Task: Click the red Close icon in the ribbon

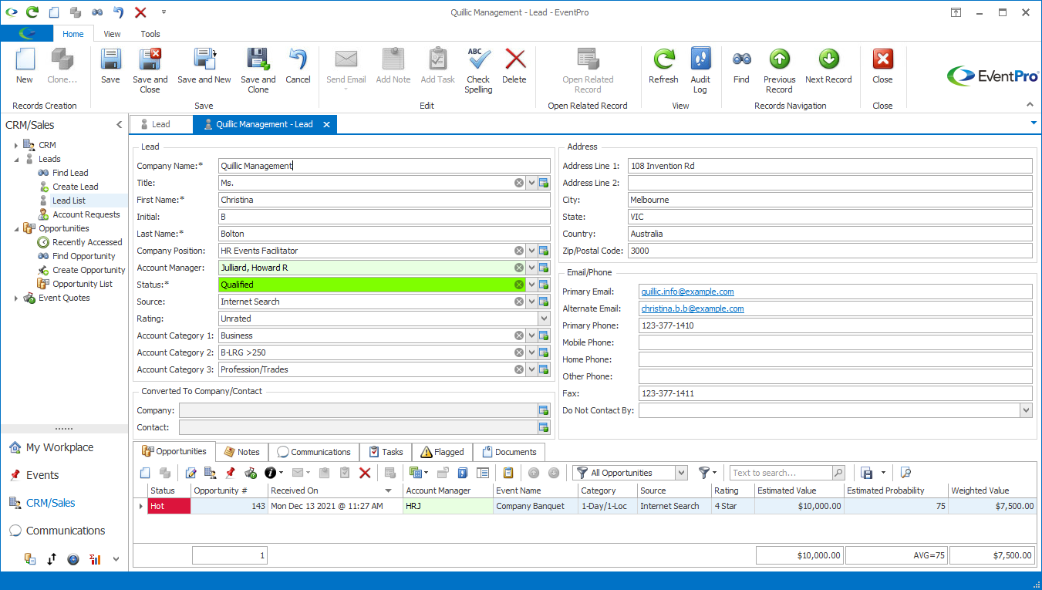Action: coord(882,60)
